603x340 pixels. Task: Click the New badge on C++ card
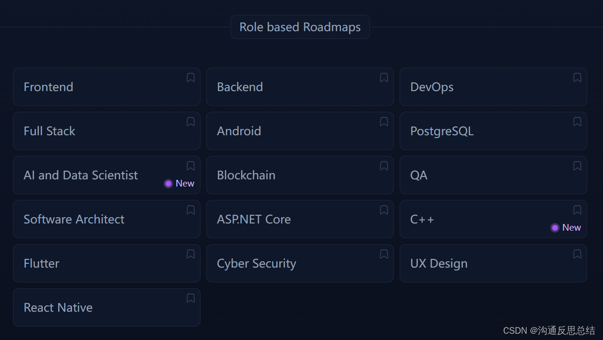[566, 228]
